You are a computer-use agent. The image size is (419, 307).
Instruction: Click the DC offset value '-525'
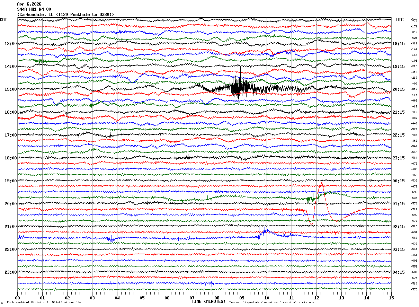click(x=414, y=38)
